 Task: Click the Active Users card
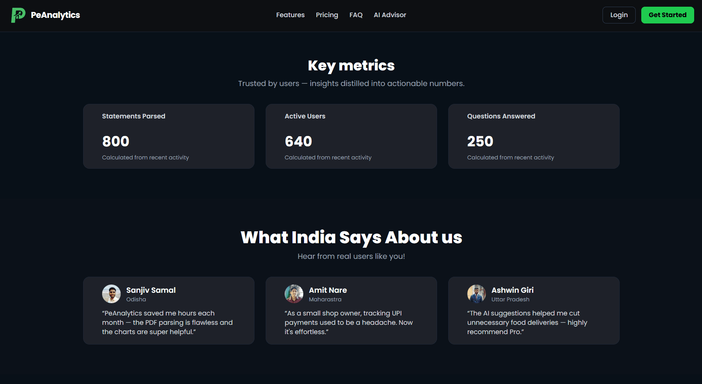pyautogui.click(x=351, y=136)
